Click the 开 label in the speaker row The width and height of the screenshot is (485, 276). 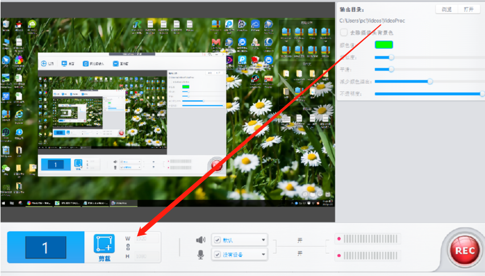[x=300, y=240]
